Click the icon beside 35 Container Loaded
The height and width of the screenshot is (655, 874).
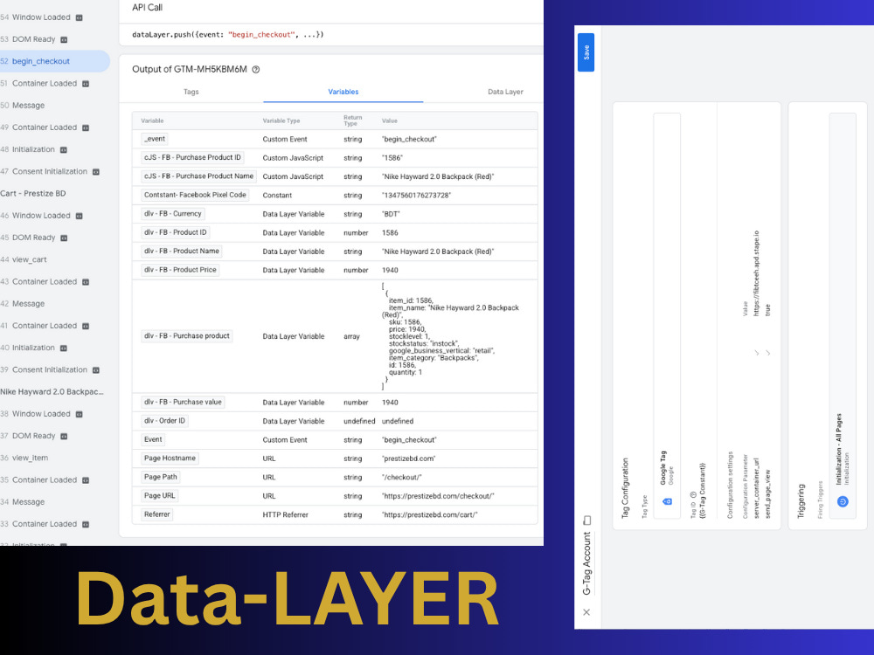[86, 480]
